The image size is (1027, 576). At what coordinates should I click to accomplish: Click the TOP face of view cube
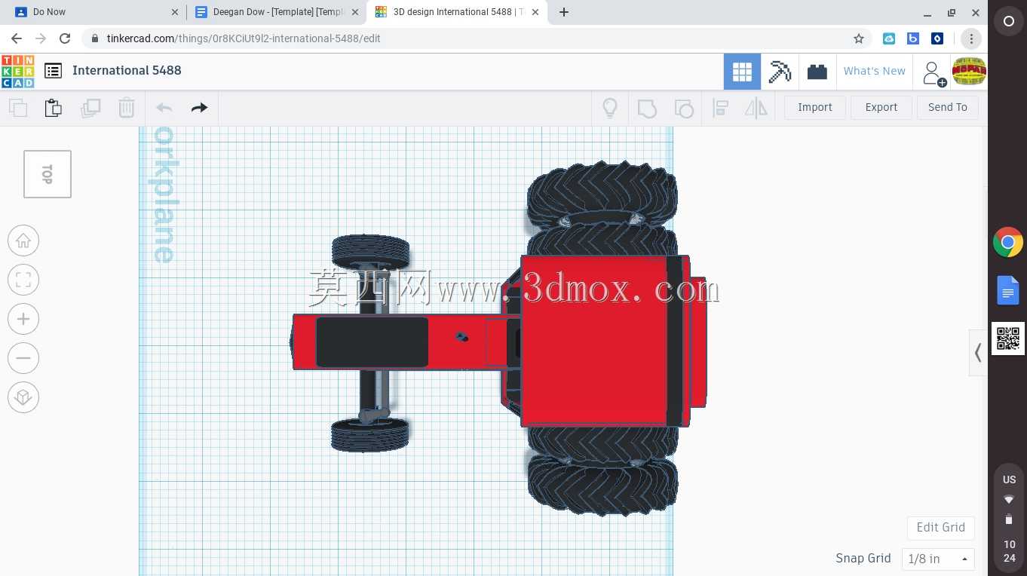[x=48, y=174]
